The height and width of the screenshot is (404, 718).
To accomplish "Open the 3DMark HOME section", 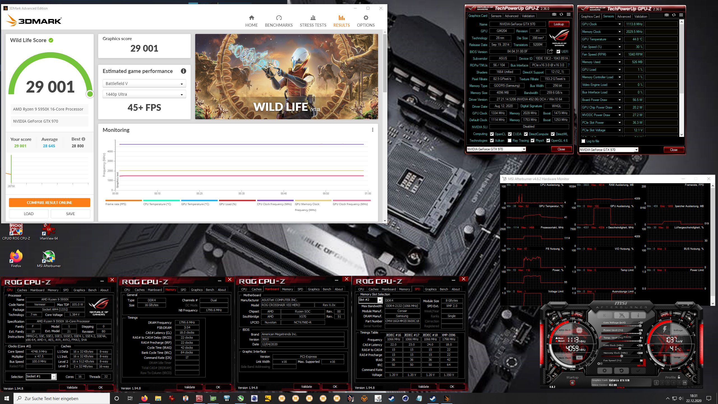I will [x=251, y=21].
